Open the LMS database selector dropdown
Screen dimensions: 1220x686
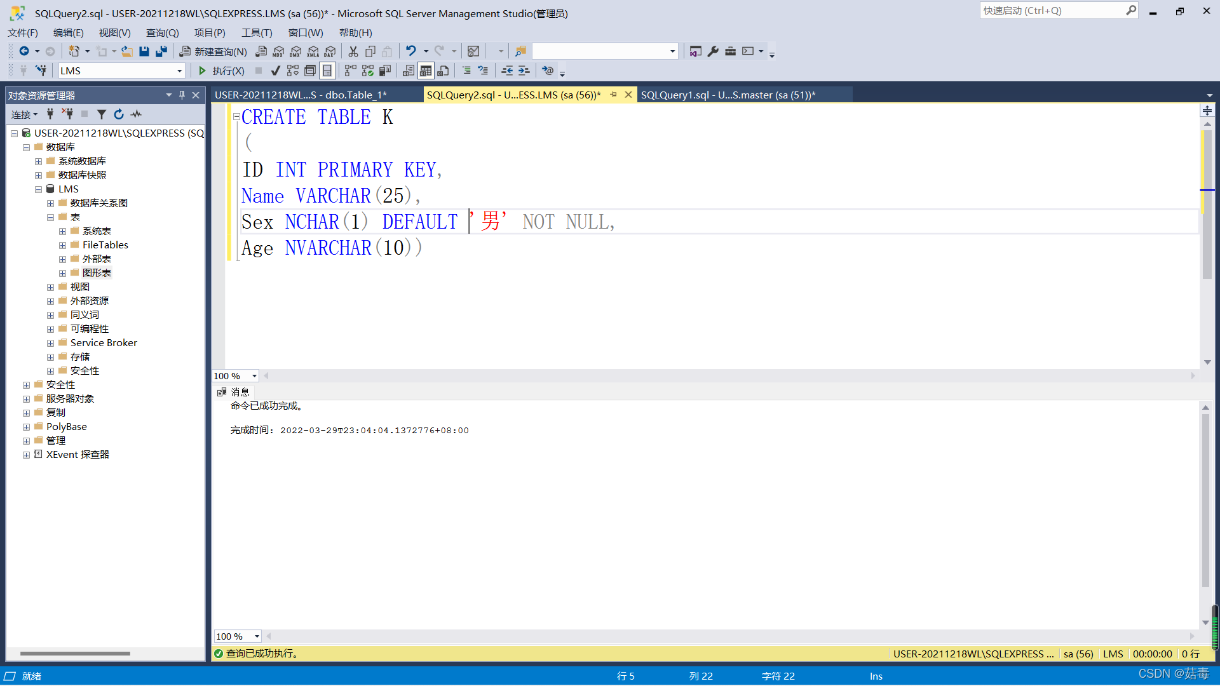click(x=180, y=71)
